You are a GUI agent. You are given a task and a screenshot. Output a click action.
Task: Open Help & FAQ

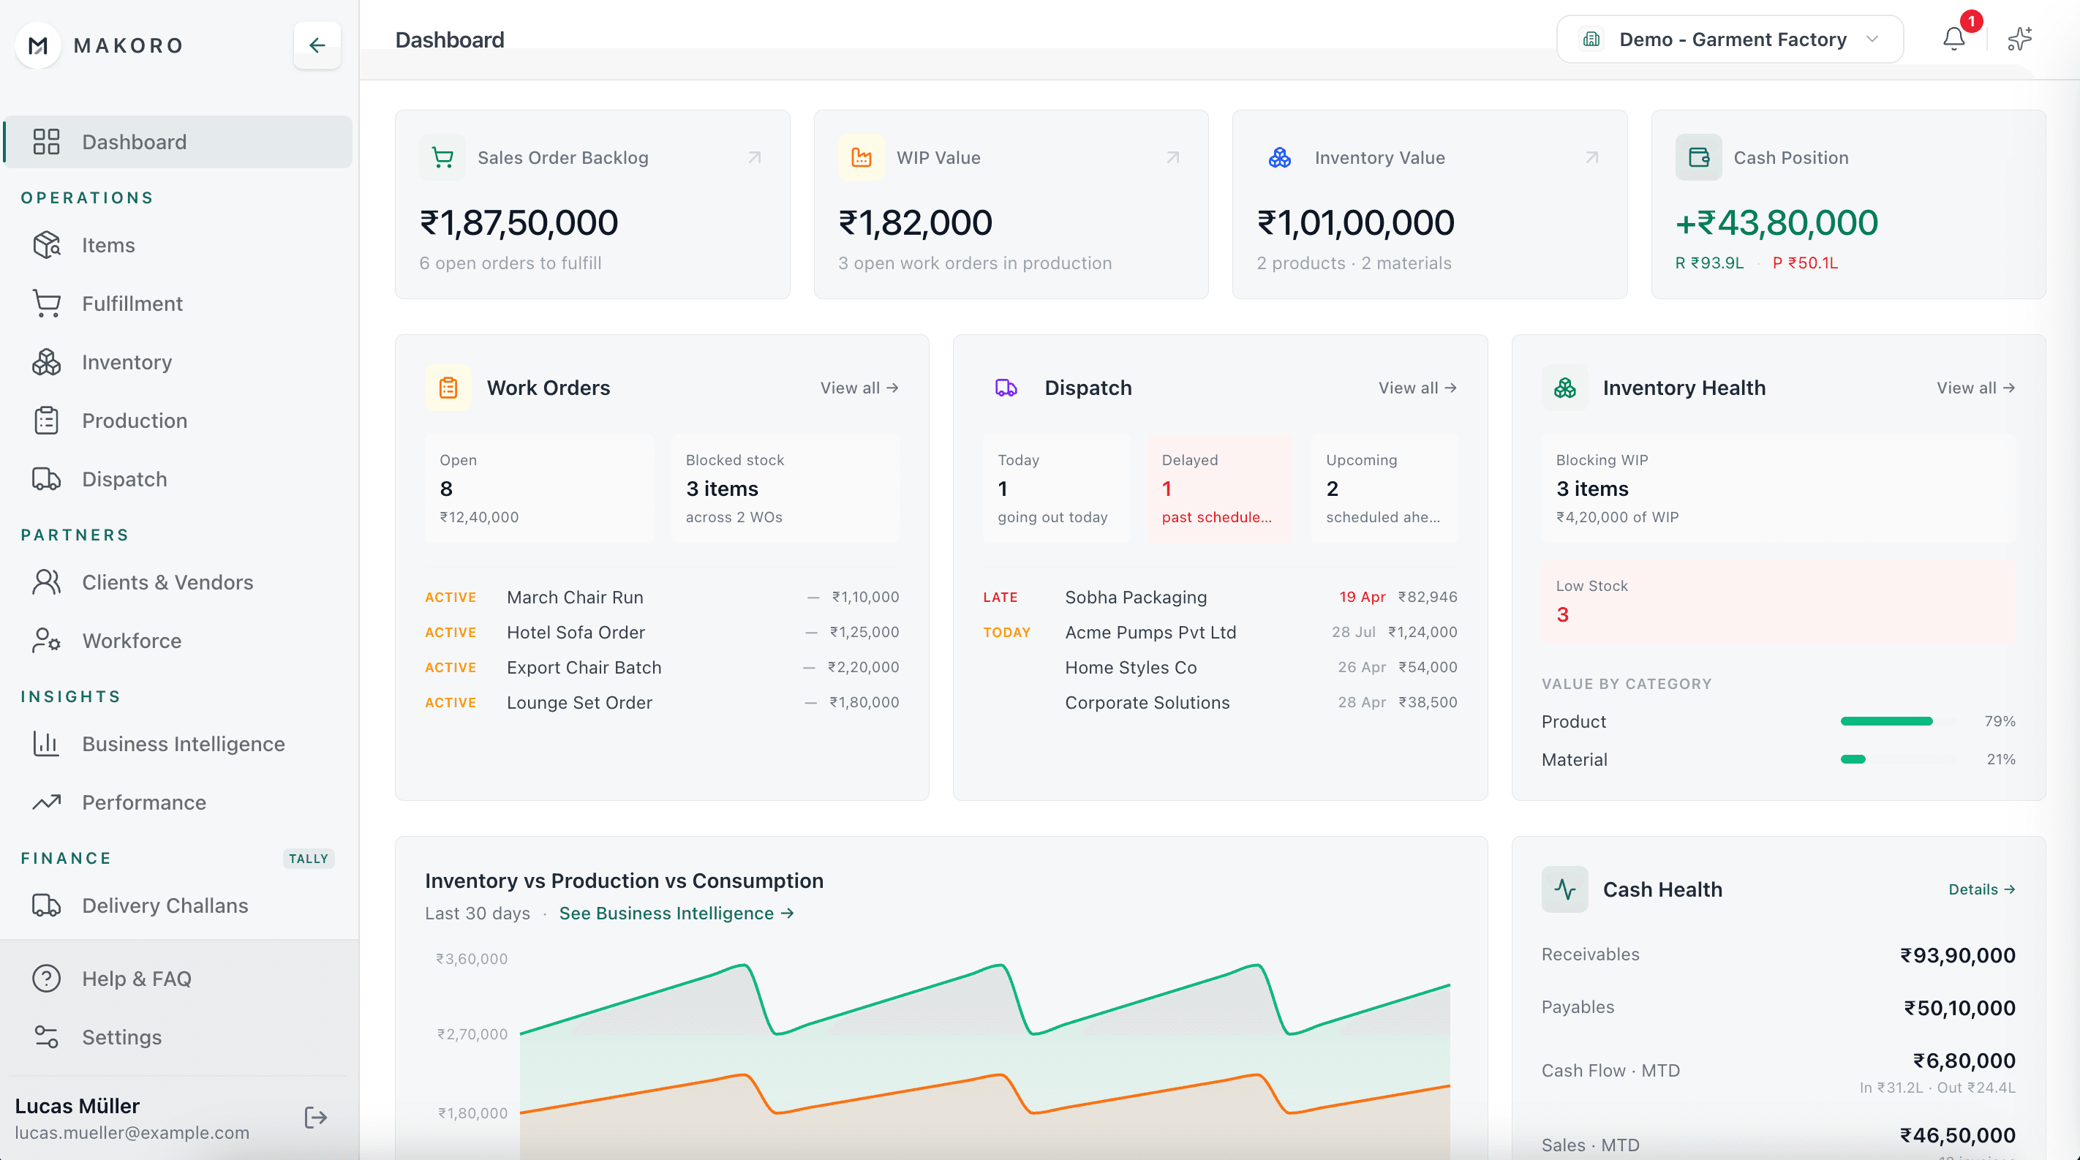(x=179, y=979)
